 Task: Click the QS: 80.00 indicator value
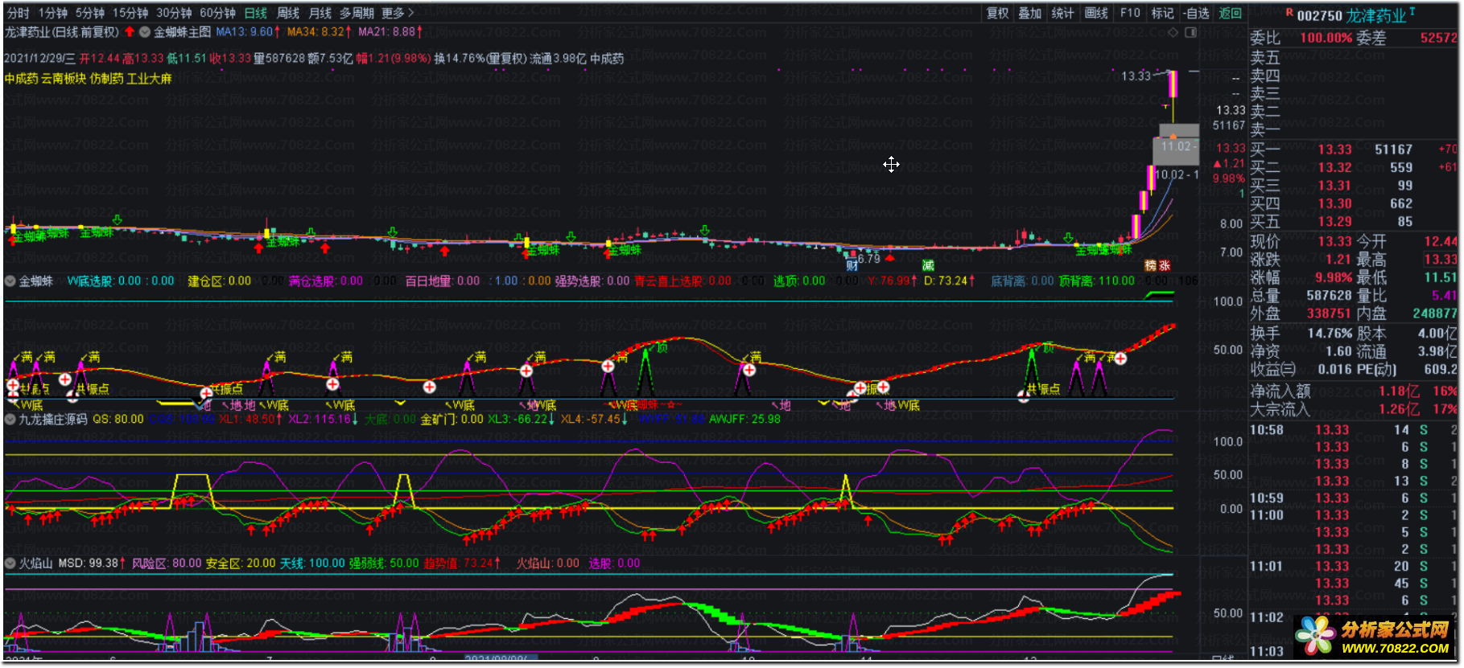pyautogui.click(x=118, y=420)
